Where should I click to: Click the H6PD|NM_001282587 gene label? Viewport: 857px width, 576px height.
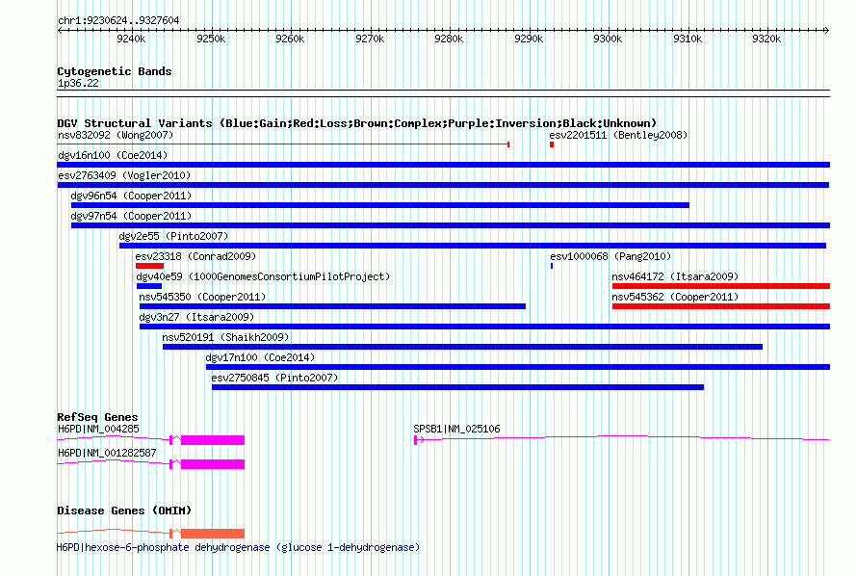[x=107, y=453]
